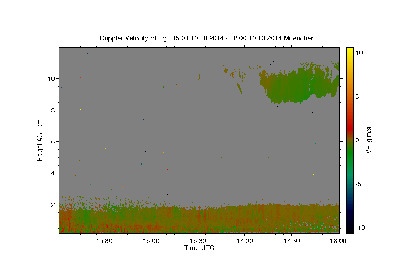Image resolution: width=420 pixels, height=280 pixels.
Task: Click the 'Height AGL km' axis title
Action: (40, 140)
